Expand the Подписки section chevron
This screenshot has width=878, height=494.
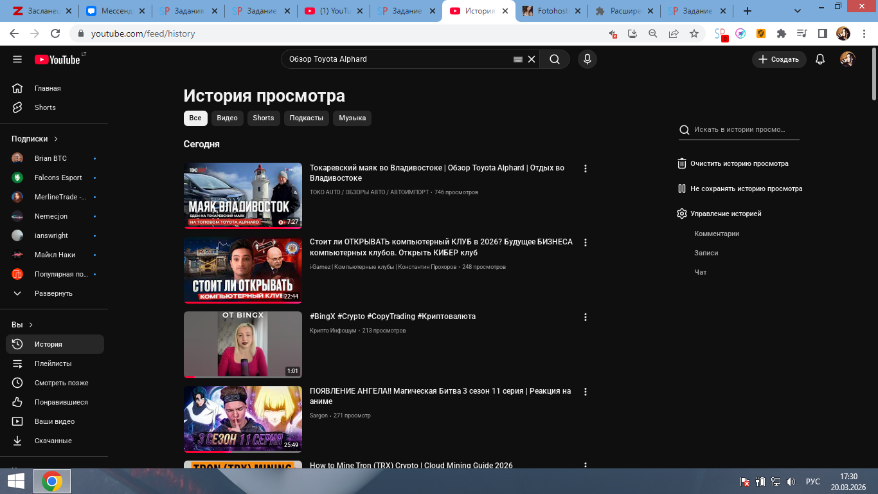pos(56,138)
